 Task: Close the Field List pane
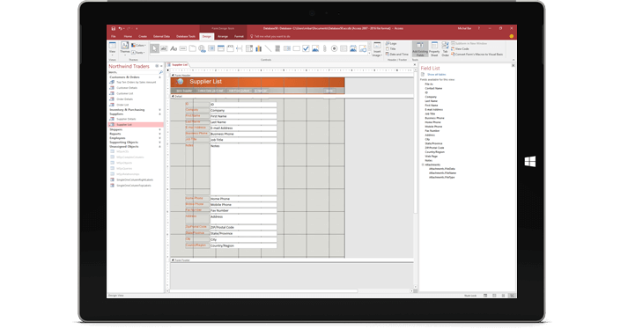513,66
